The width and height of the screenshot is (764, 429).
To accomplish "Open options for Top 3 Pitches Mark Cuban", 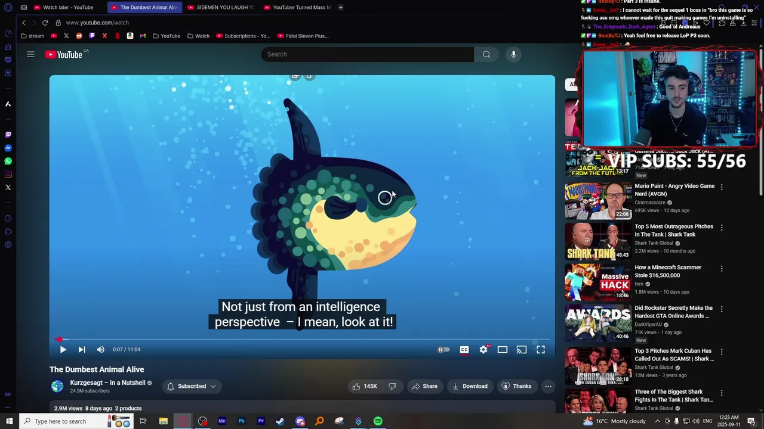I will (x=722, y=352).
